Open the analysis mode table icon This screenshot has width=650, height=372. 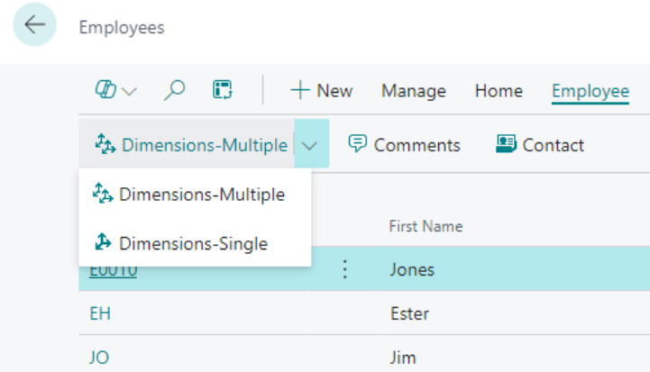[x=223, y=90]
